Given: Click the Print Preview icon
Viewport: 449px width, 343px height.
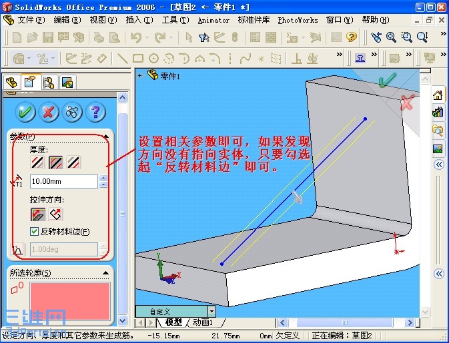Looking at the screenshot, I should click(115, 37).
